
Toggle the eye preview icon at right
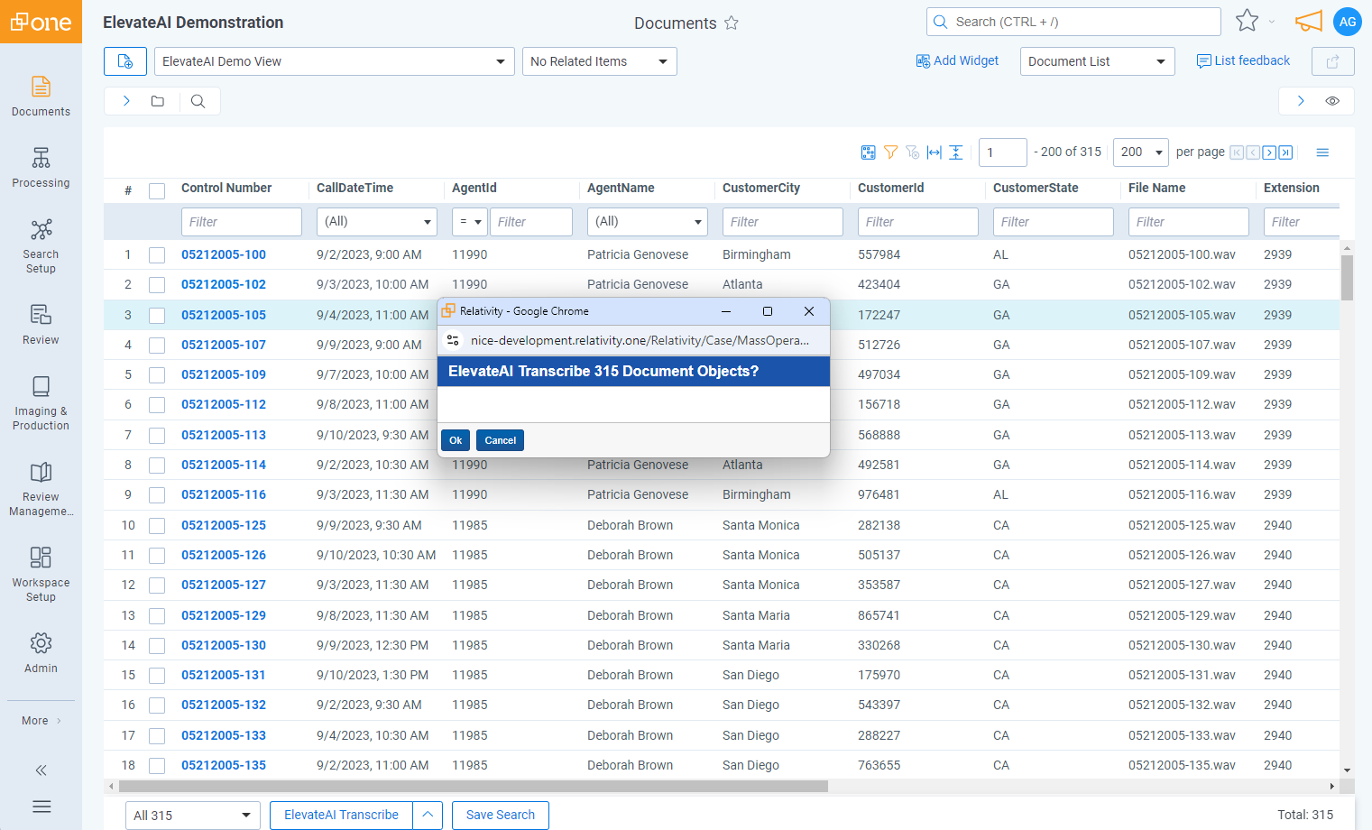(1332, 101)
